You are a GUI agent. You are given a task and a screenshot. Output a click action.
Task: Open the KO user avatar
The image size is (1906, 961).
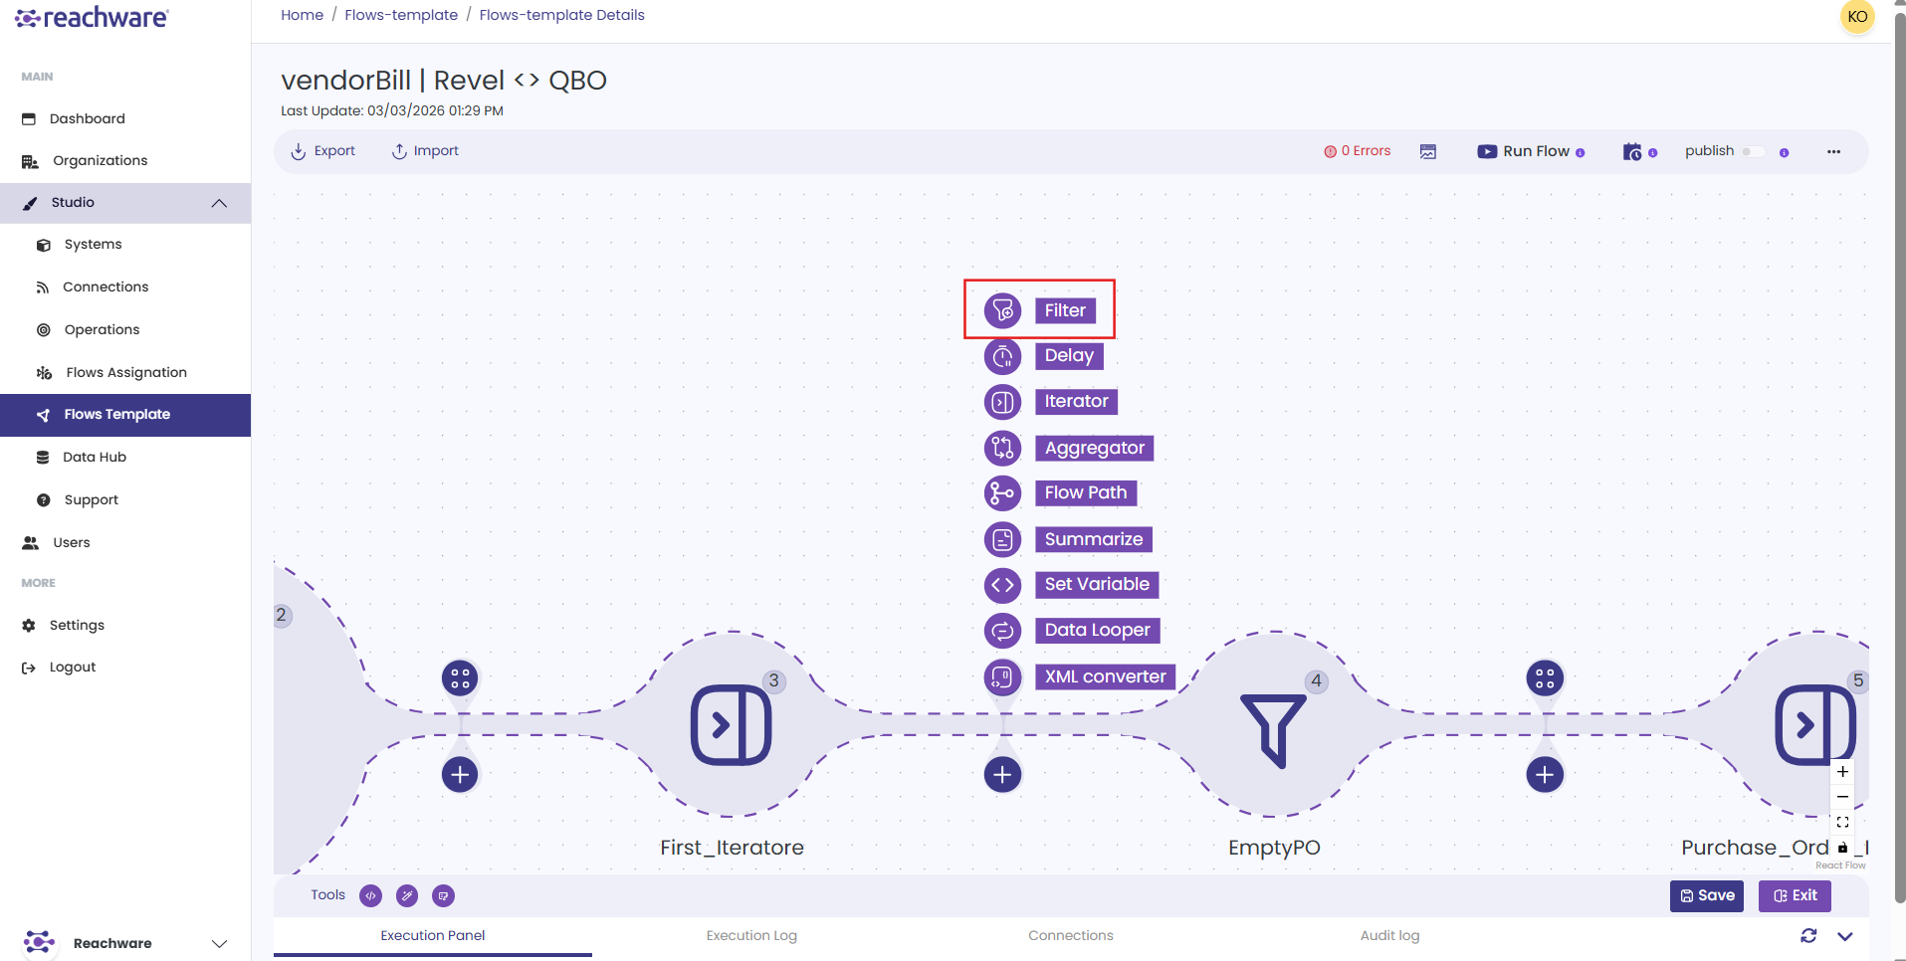[1857, 17]
